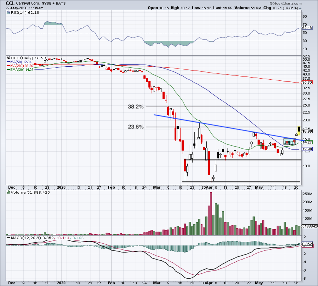Image resolution: width=318 pixels, height=286 pixels.
Task: Click the 10.0 price axis label
Action: [x=306, y=166]
